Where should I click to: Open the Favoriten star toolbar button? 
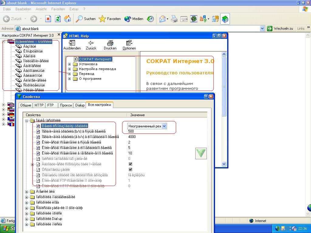(x=110, y=19)
